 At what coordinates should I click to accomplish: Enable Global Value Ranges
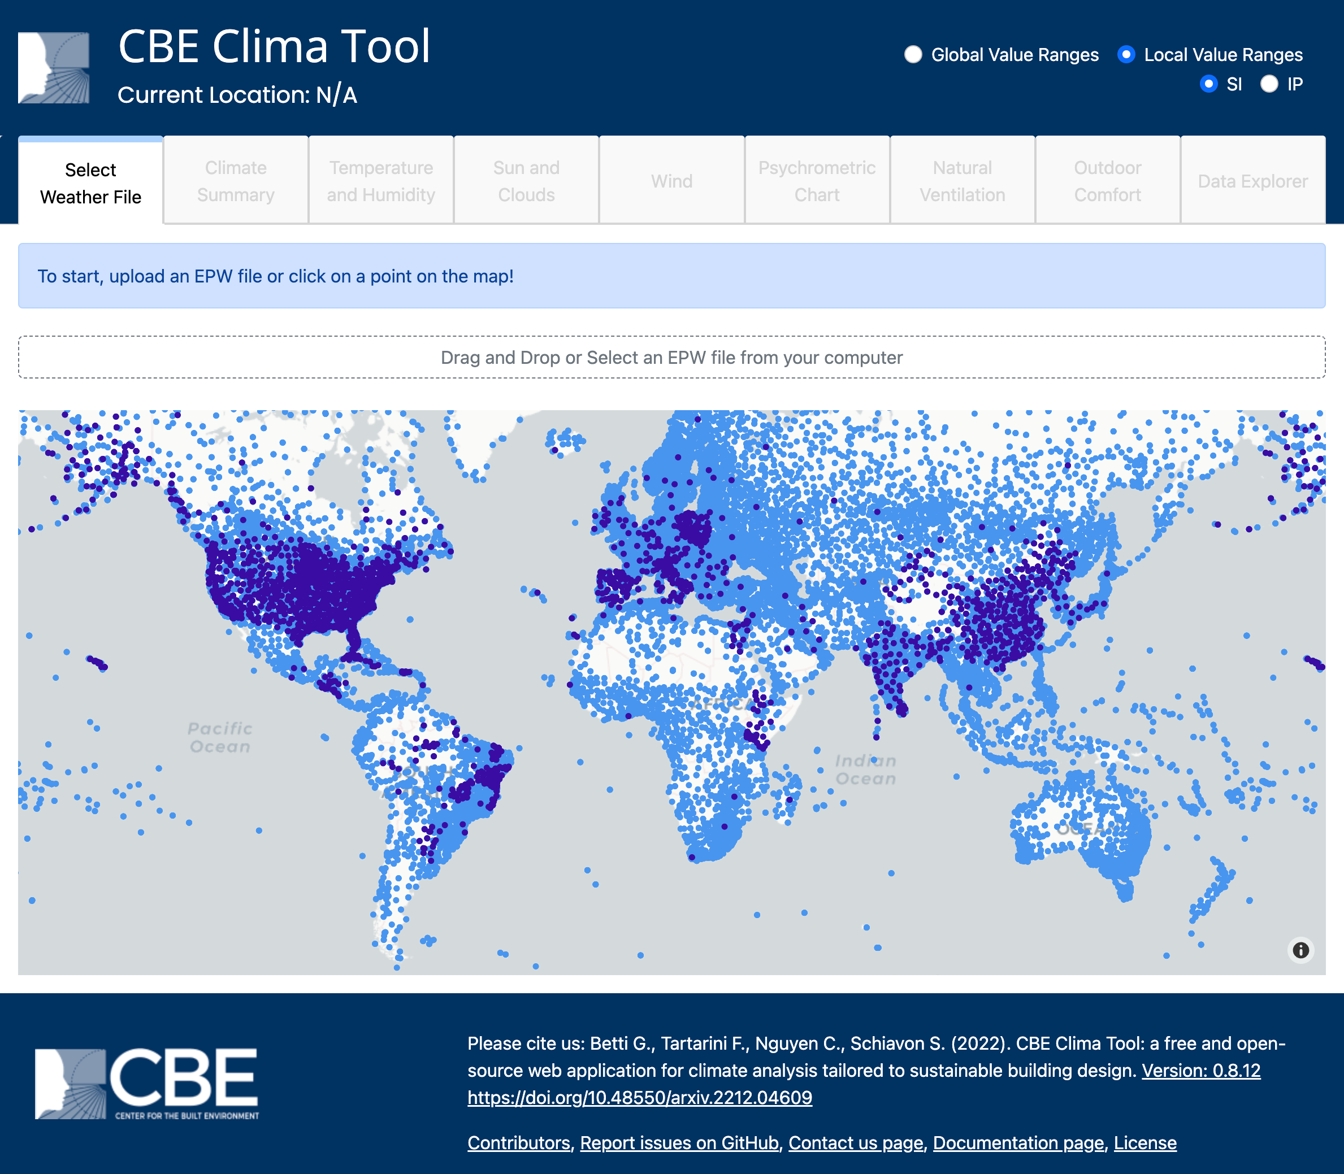913,55
